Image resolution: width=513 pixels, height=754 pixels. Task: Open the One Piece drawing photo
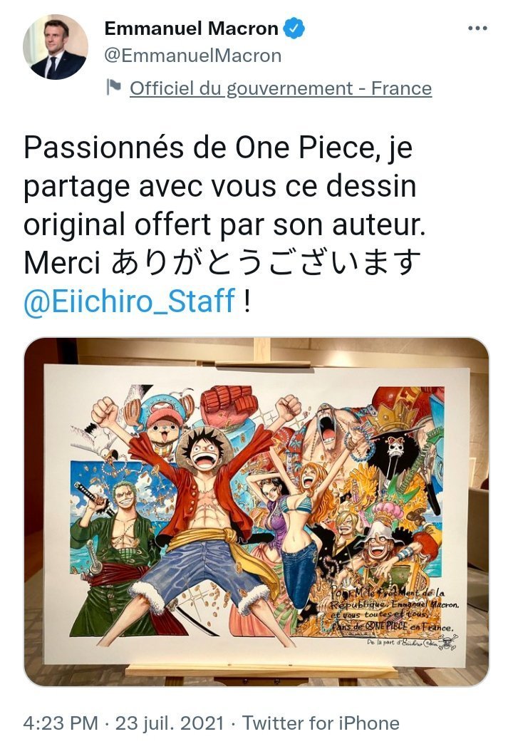tap(256, 512)
